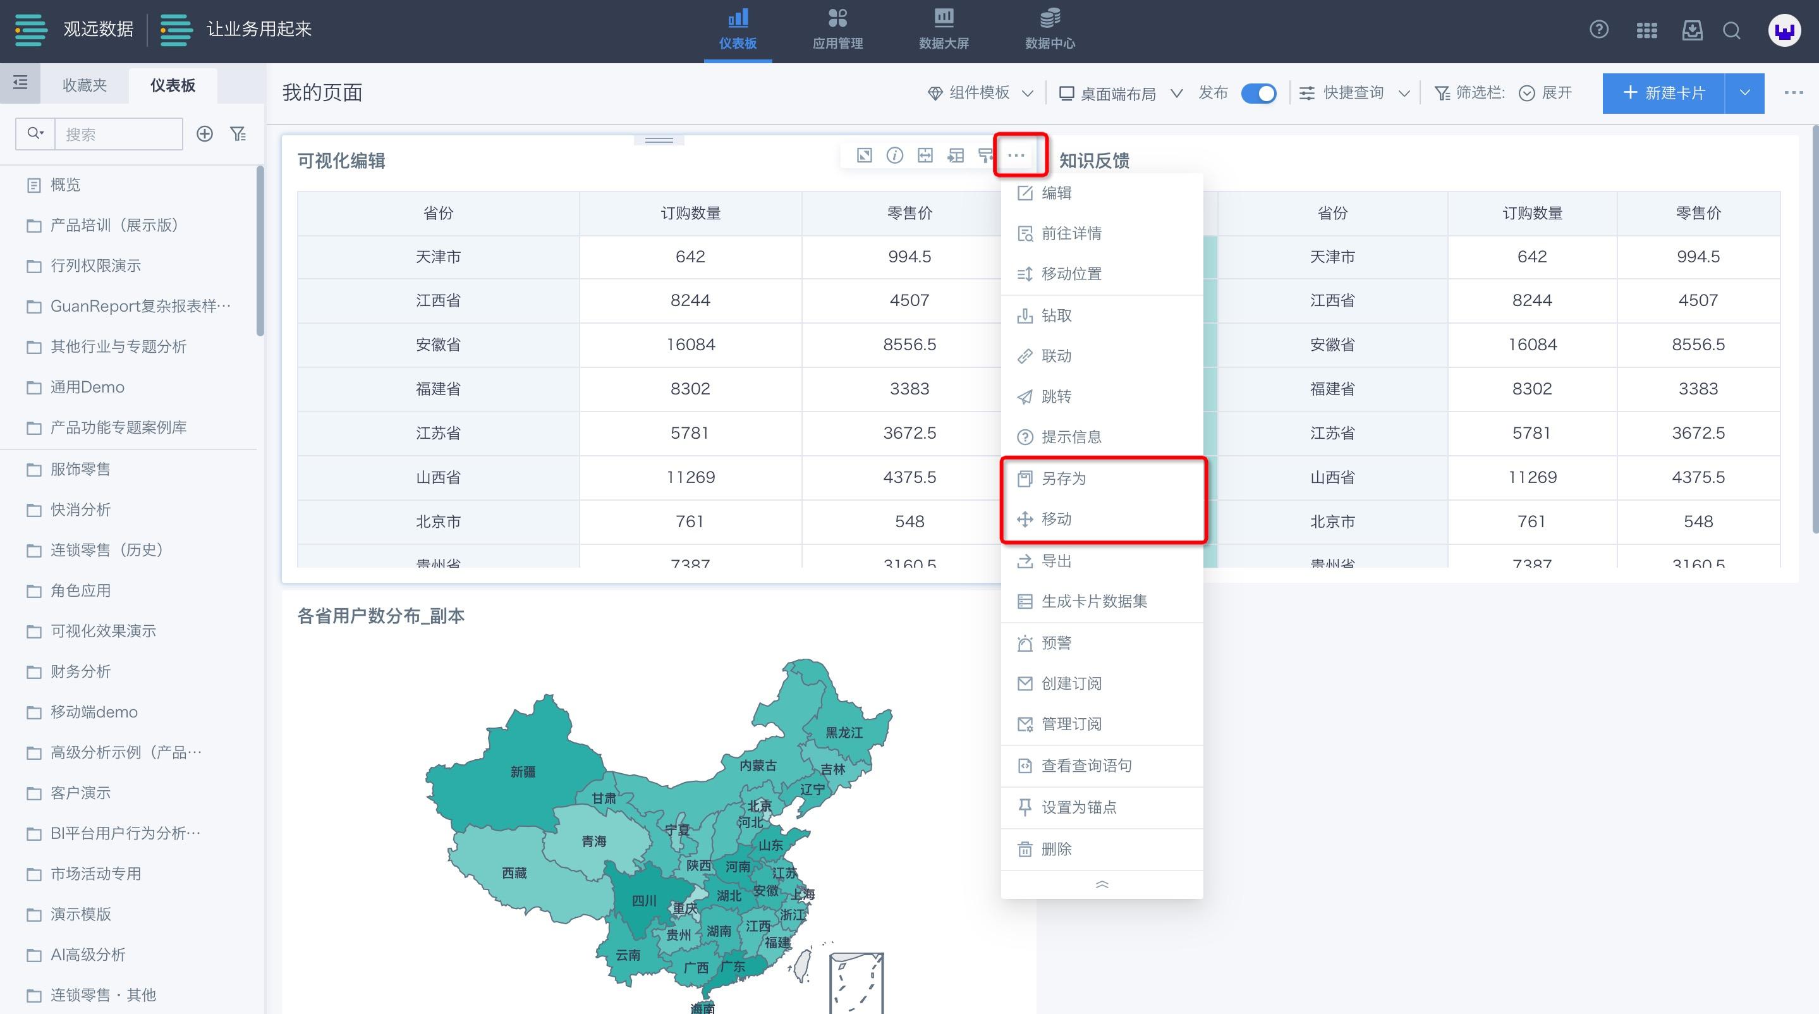Image resolution: width=1819 pixels, height=1014 pixels.
Task: Click the 新建卡片 button
Action: 1663,93
